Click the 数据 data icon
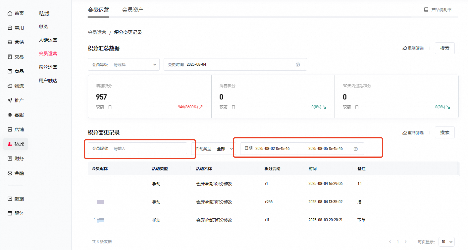This screenshot has width=468, height=250. click(x=10, y=199)
